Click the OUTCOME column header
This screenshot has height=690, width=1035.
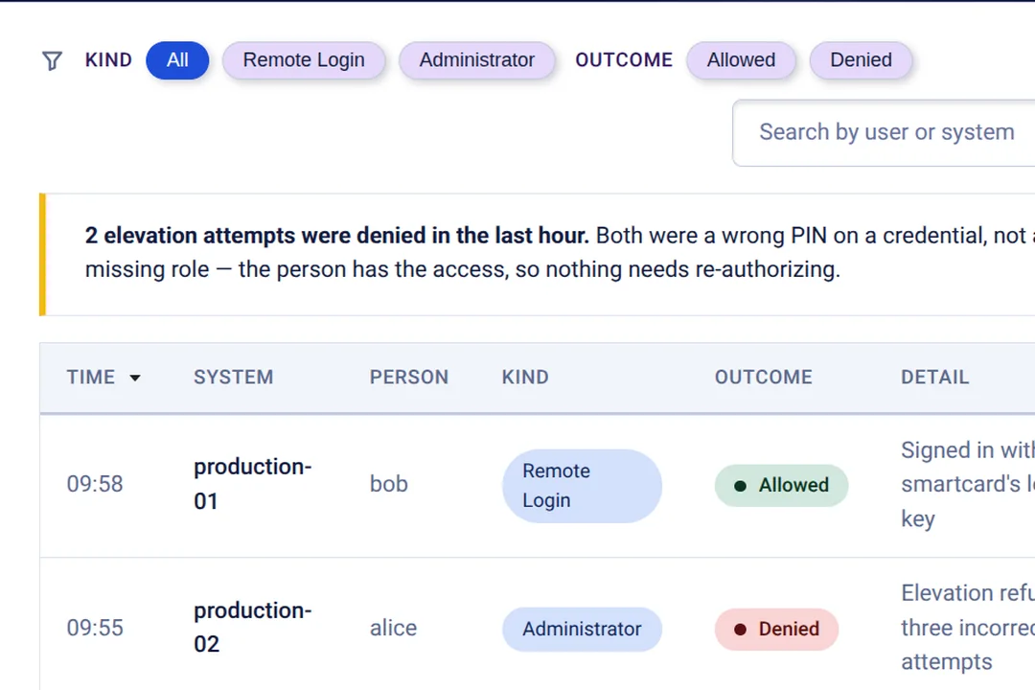pyautogui.click(x=763, y=377)
